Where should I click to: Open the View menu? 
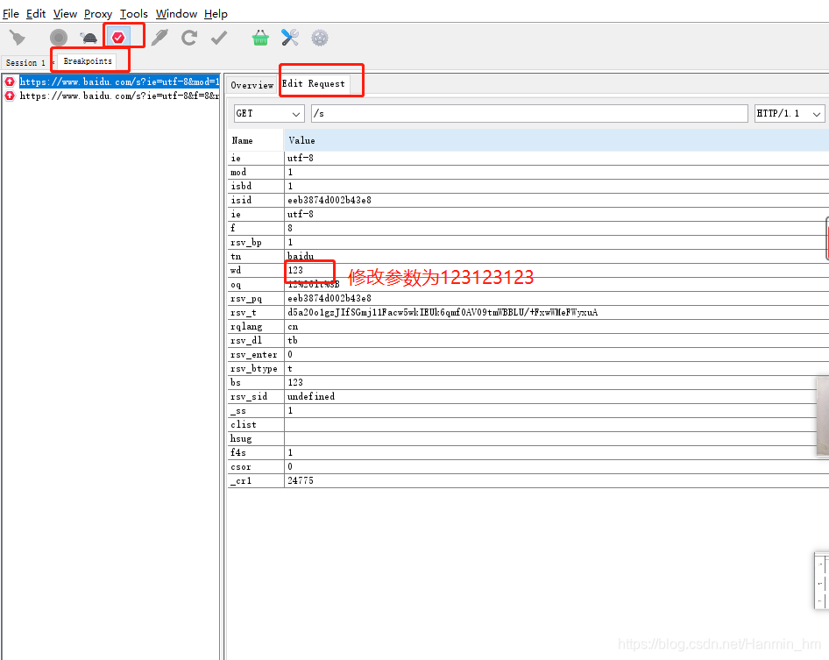click(x=65, y=14)
